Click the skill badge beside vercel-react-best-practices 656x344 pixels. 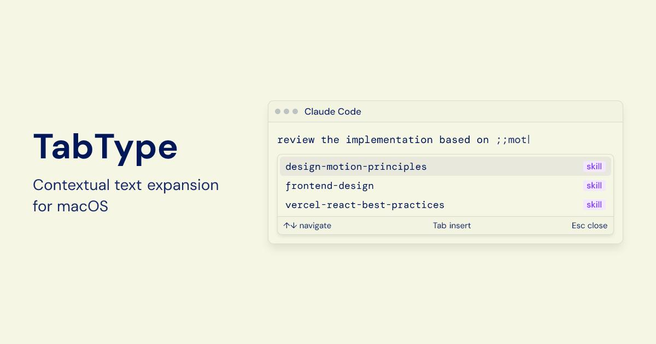(x=594, y=205)
